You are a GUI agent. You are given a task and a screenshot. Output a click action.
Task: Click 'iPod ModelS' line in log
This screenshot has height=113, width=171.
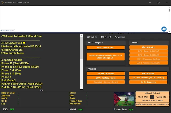pos(8,80)
